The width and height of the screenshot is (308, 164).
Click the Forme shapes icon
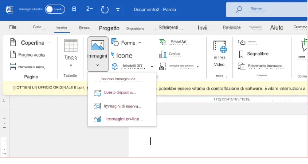click(x=115, y=42)
